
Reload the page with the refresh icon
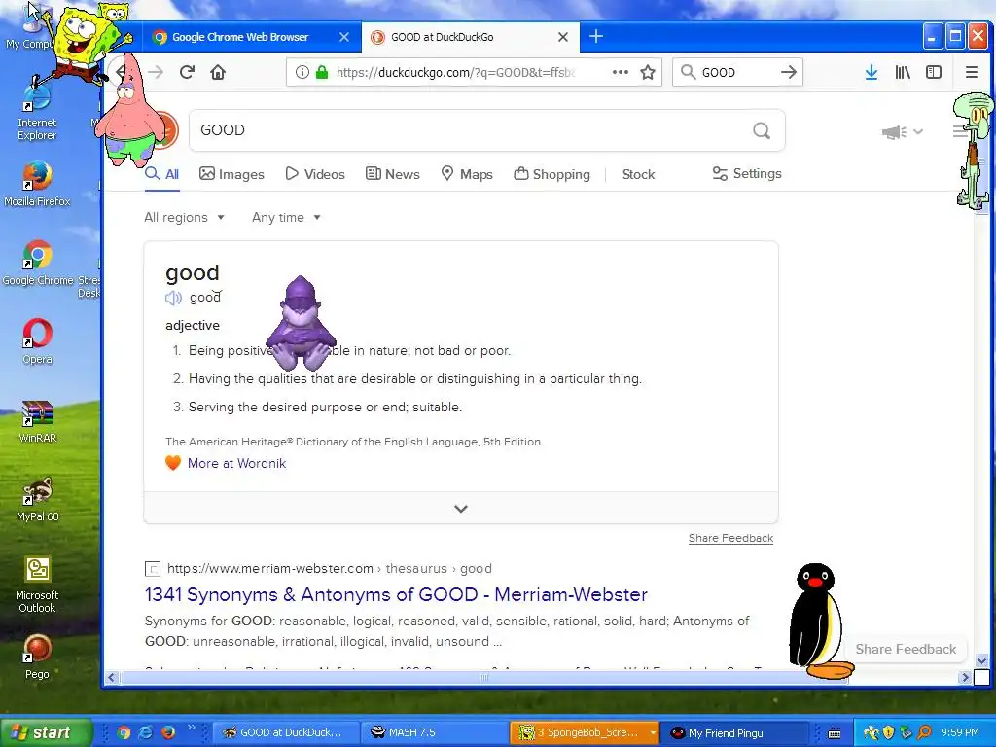click(187, 72)
